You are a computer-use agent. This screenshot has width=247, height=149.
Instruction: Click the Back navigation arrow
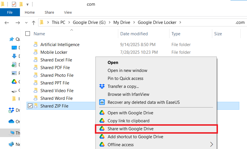point(7,22)
